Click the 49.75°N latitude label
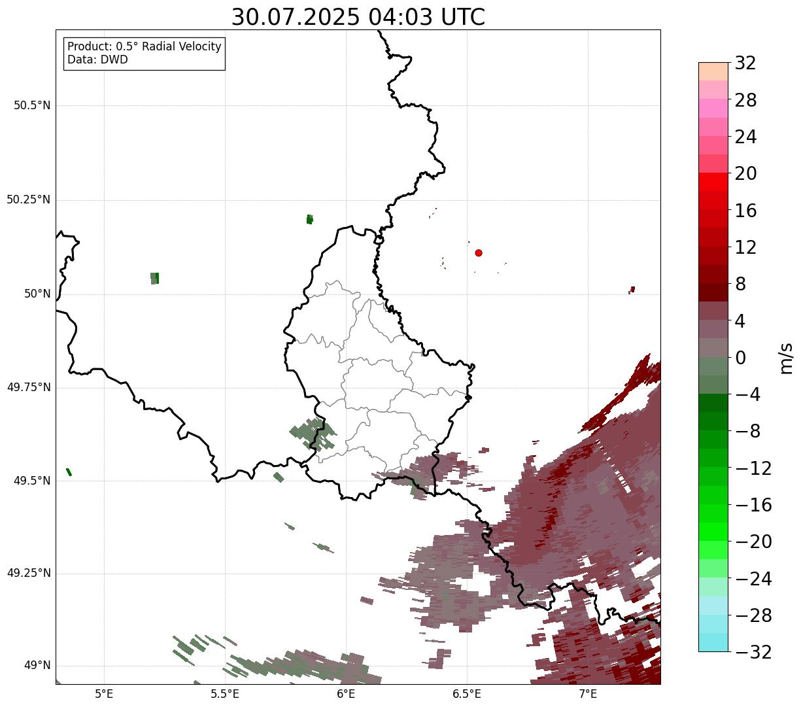This screenshot has width=801, height=707. [29, 387]
